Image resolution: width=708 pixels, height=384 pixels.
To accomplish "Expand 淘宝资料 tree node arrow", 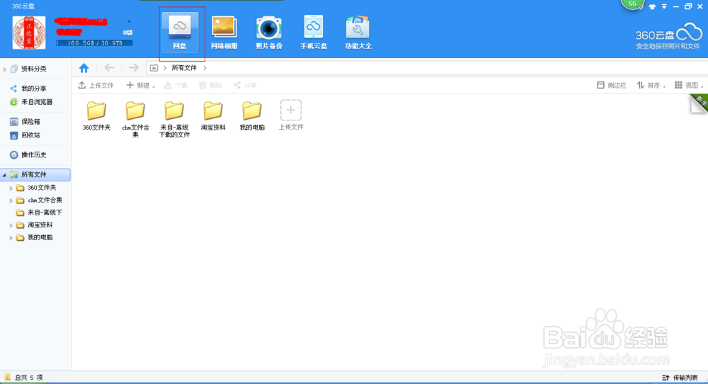I will [11, 225].
